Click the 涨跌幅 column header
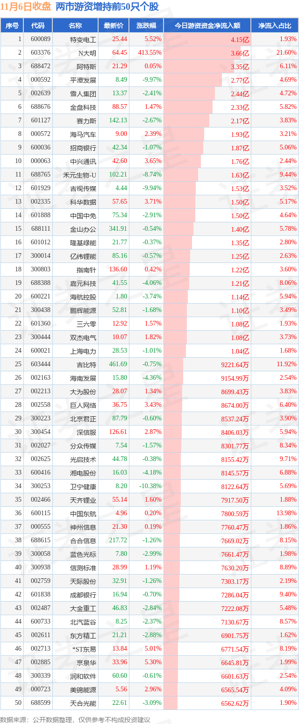Viewport: 299px width, 724px height. pyautogui.click(x=146, y=26)
